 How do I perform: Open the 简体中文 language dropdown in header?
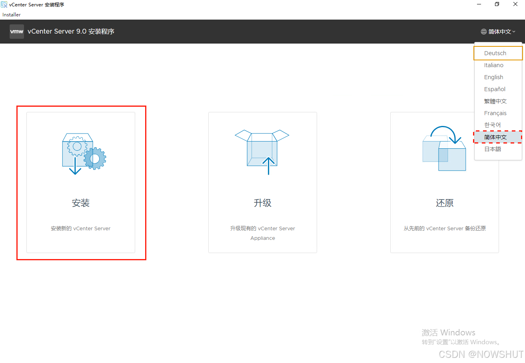pos(498,32)
